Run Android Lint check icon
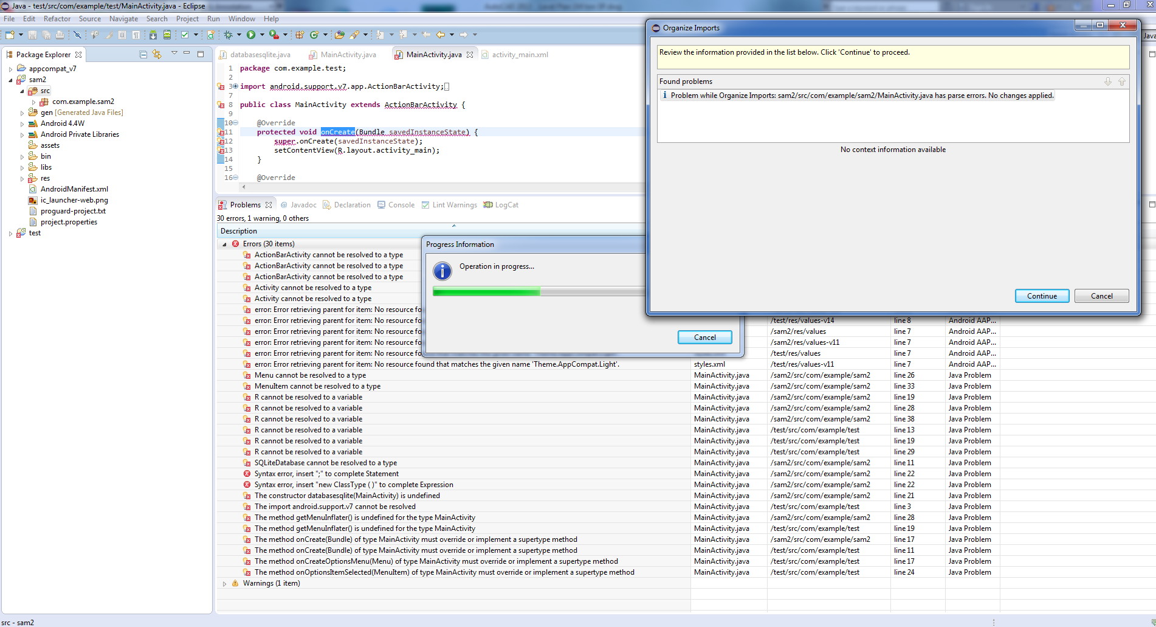This screenshot has height=627, width=1156. pyautogui.click(x=185, y=35)
